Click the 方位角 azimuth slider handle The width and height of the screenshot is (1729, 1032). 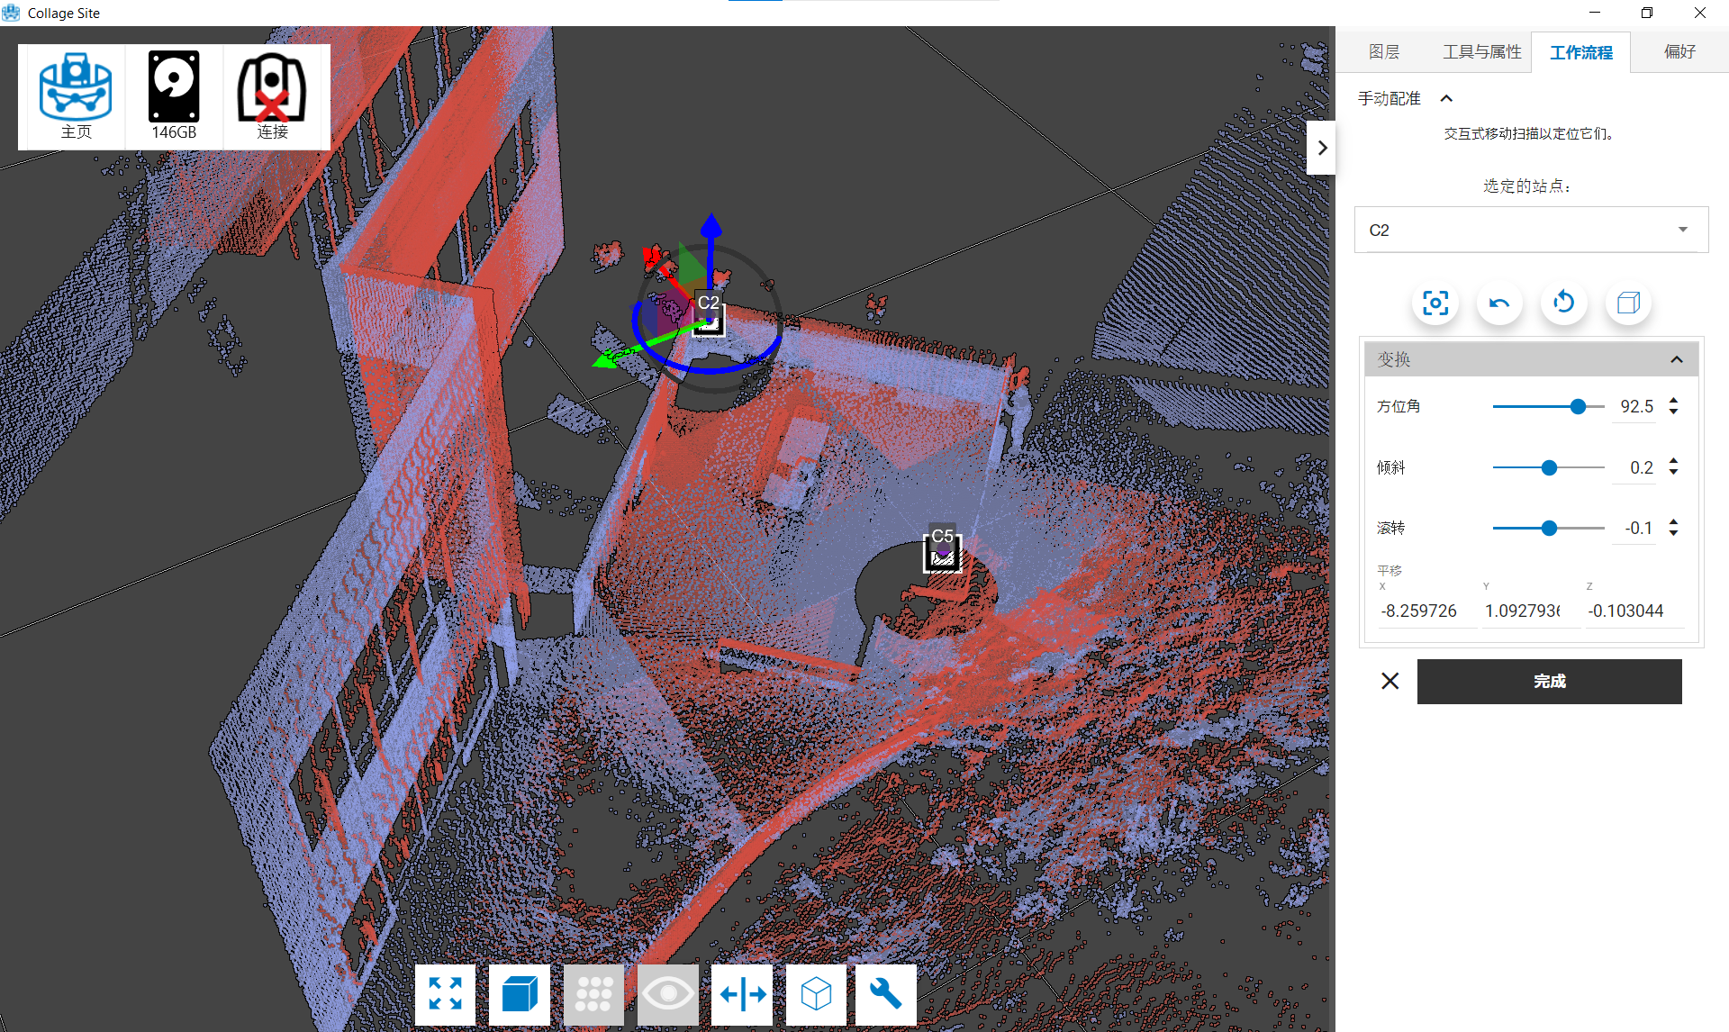point(1578,407)
